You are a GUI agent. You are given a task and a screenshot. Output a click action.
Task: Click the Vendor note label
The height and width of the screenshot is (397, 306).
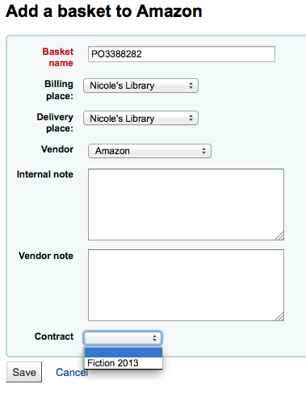click(46, 256)
